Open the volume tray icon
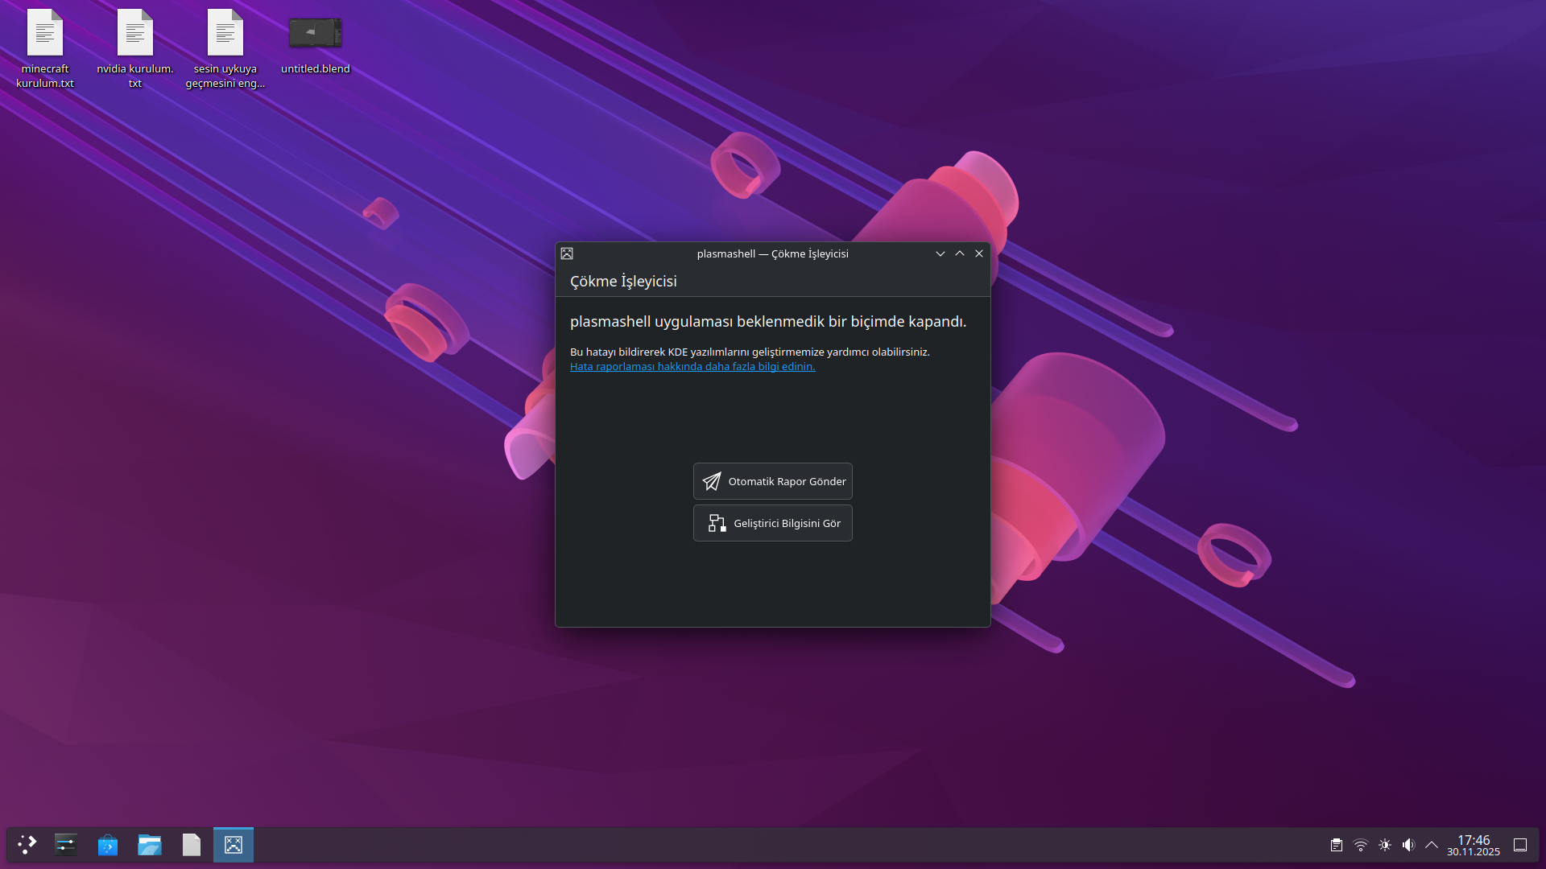Image resolution: width=1546 pixels, height=869 pixels. (1408, 845)
